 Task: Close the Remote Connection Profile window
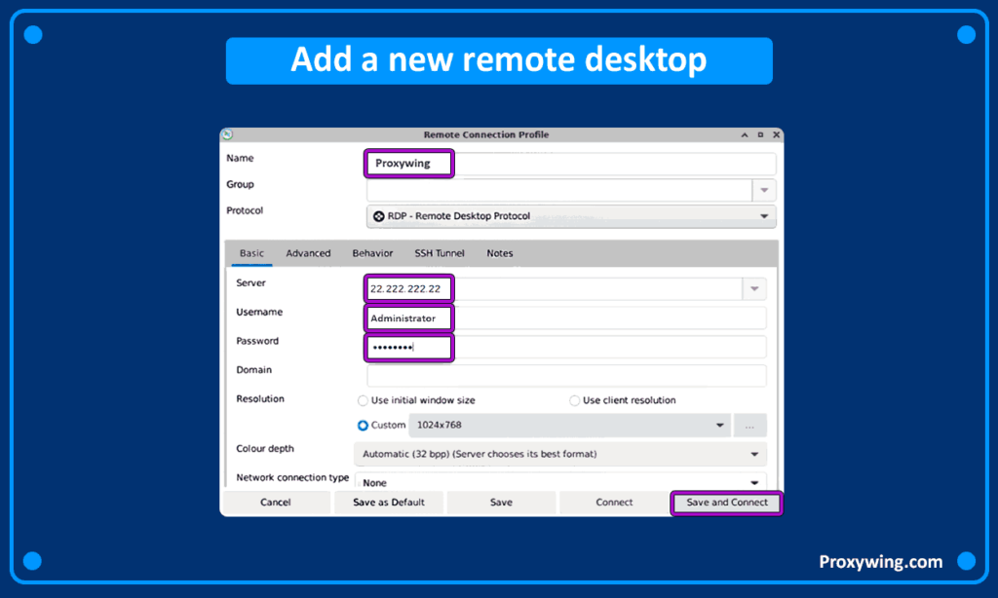coord(777,134)
